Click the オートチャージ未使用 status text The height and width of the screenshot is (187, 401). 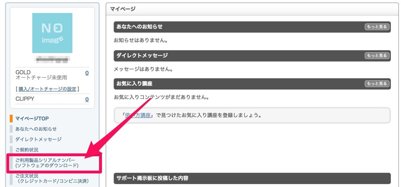[x=41, y=78]
